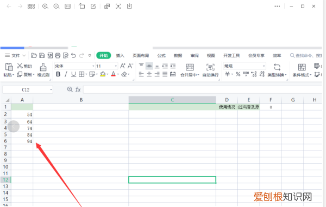Increase font size with A+
This screenshot has width=326, height=207.
[x=123, y=66]
